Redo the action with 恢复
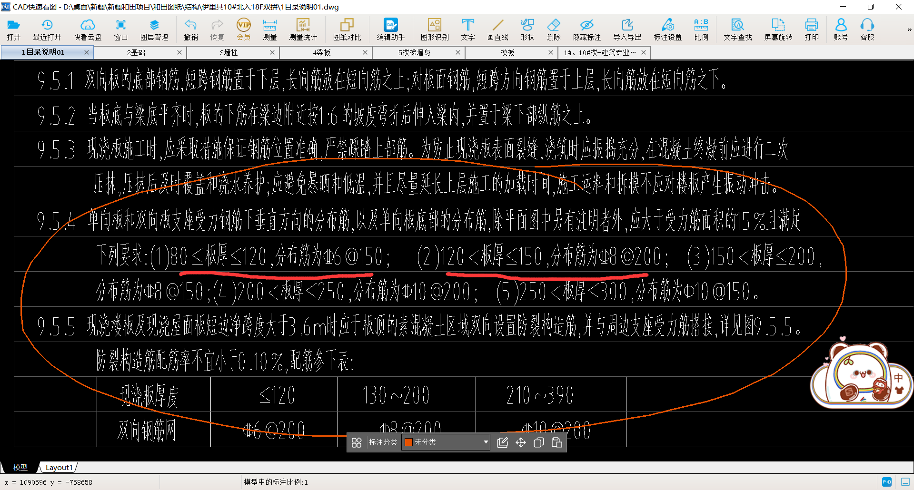The image size is (914, 490). click(217, 29)
